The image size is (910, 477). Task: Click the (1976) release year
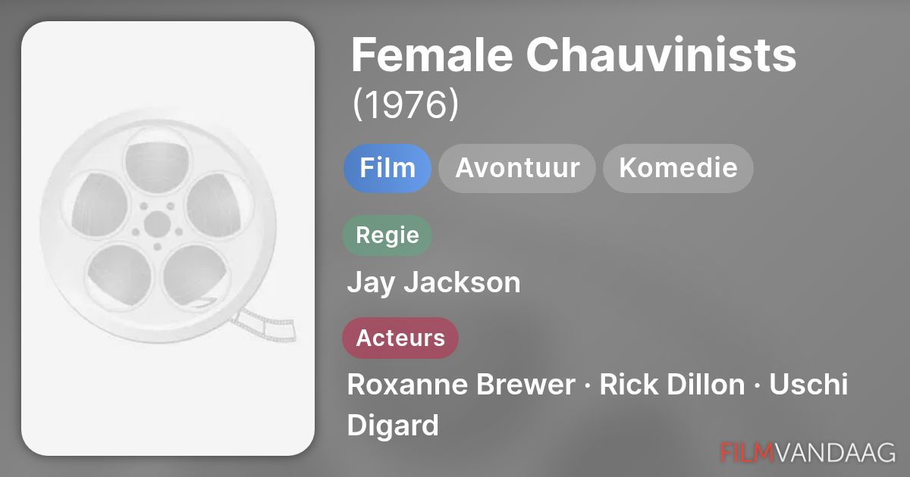(x=405, y=105)
